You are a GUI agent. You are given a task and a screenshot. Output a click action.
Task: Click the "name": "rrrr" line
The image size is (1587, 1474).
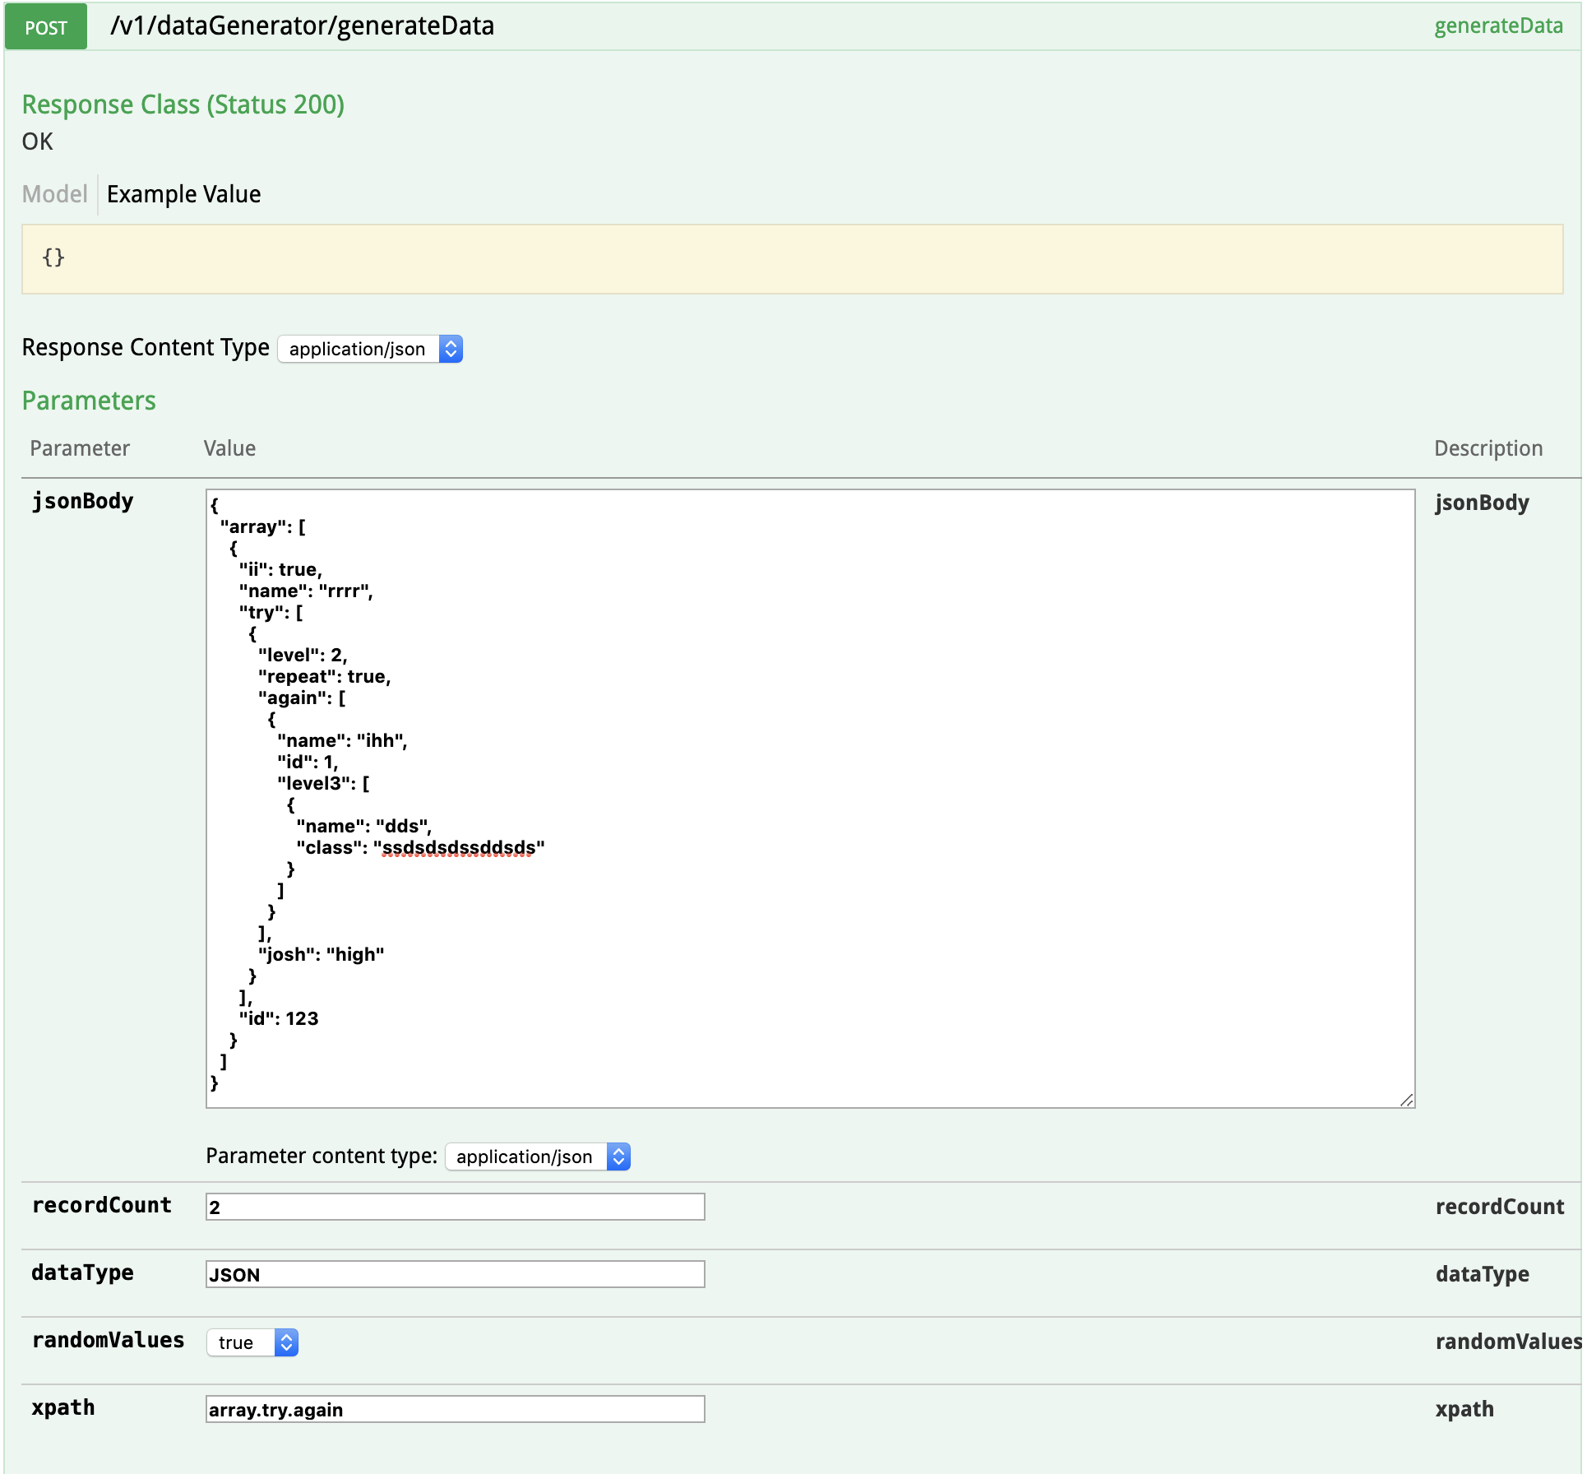tap(307, 591)
